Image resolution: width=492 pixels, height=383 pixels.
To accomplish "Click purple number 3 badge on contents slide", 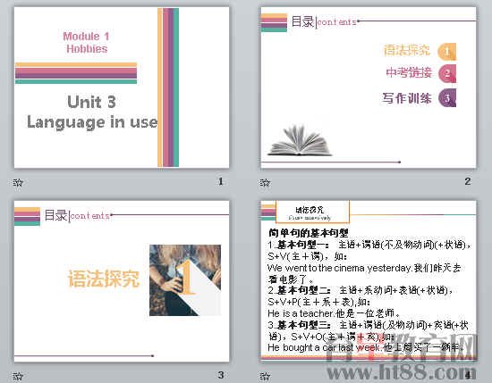I will [447, 98].
